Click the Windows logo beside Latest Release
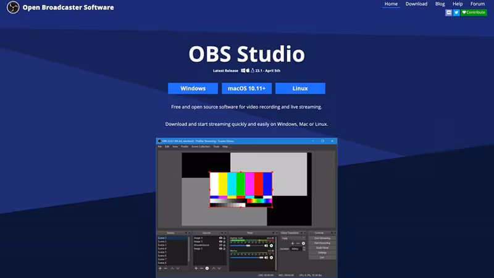 243,70
